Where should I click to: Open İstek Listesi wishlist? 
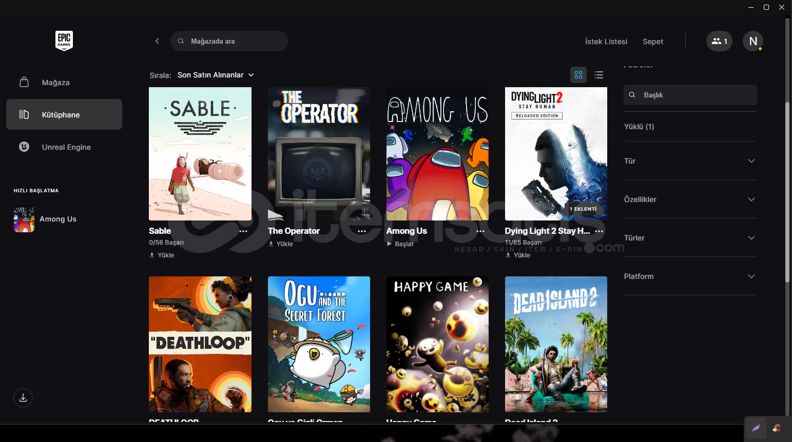pos(606,42)
